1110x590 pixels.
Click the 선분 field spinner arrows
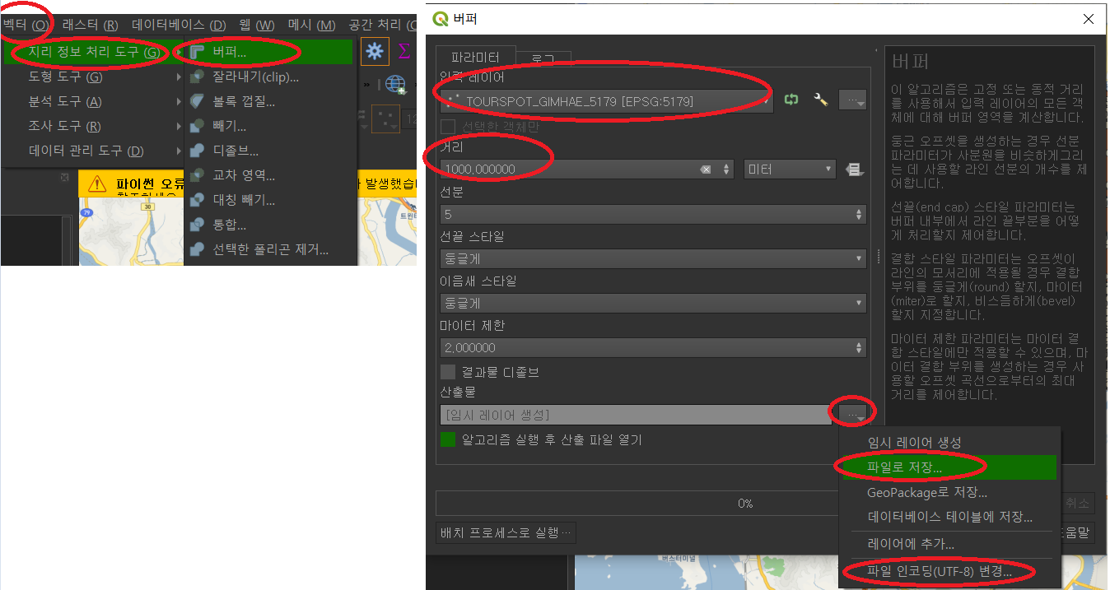point(860,214)
